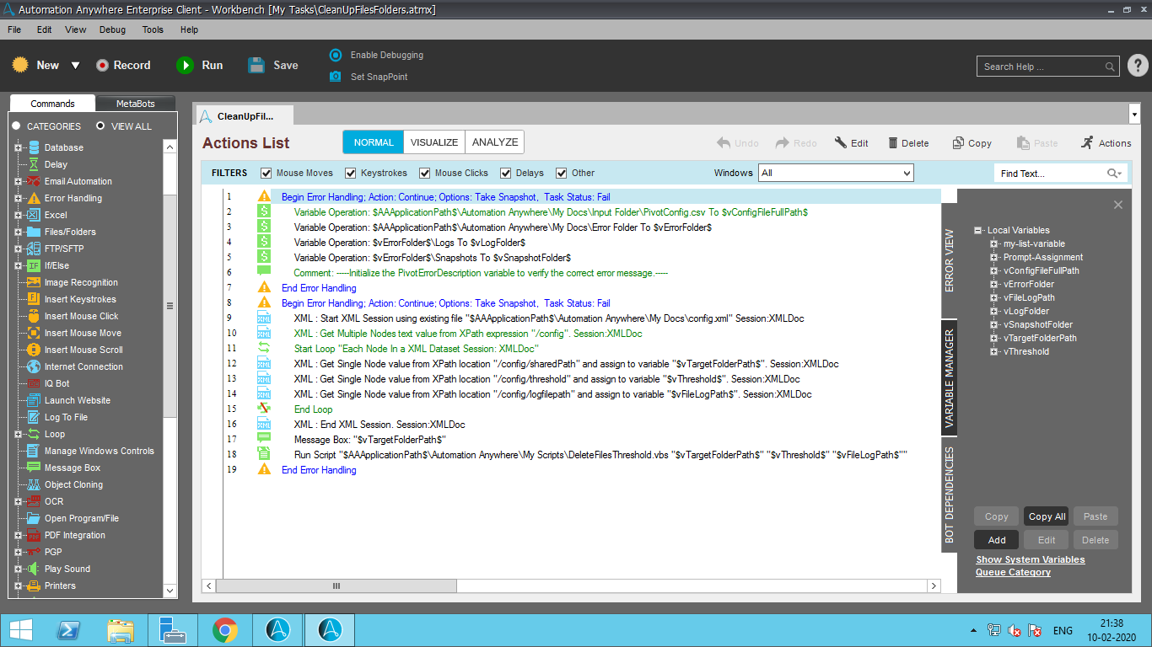The width and height of the screenshot is (1152, 647).
Task: Click the Copy All button
Action: [x=1047, y=516]
